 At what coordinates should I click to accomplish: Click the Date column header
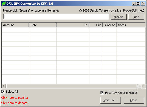pyautogui.click(x=43, y=25)
